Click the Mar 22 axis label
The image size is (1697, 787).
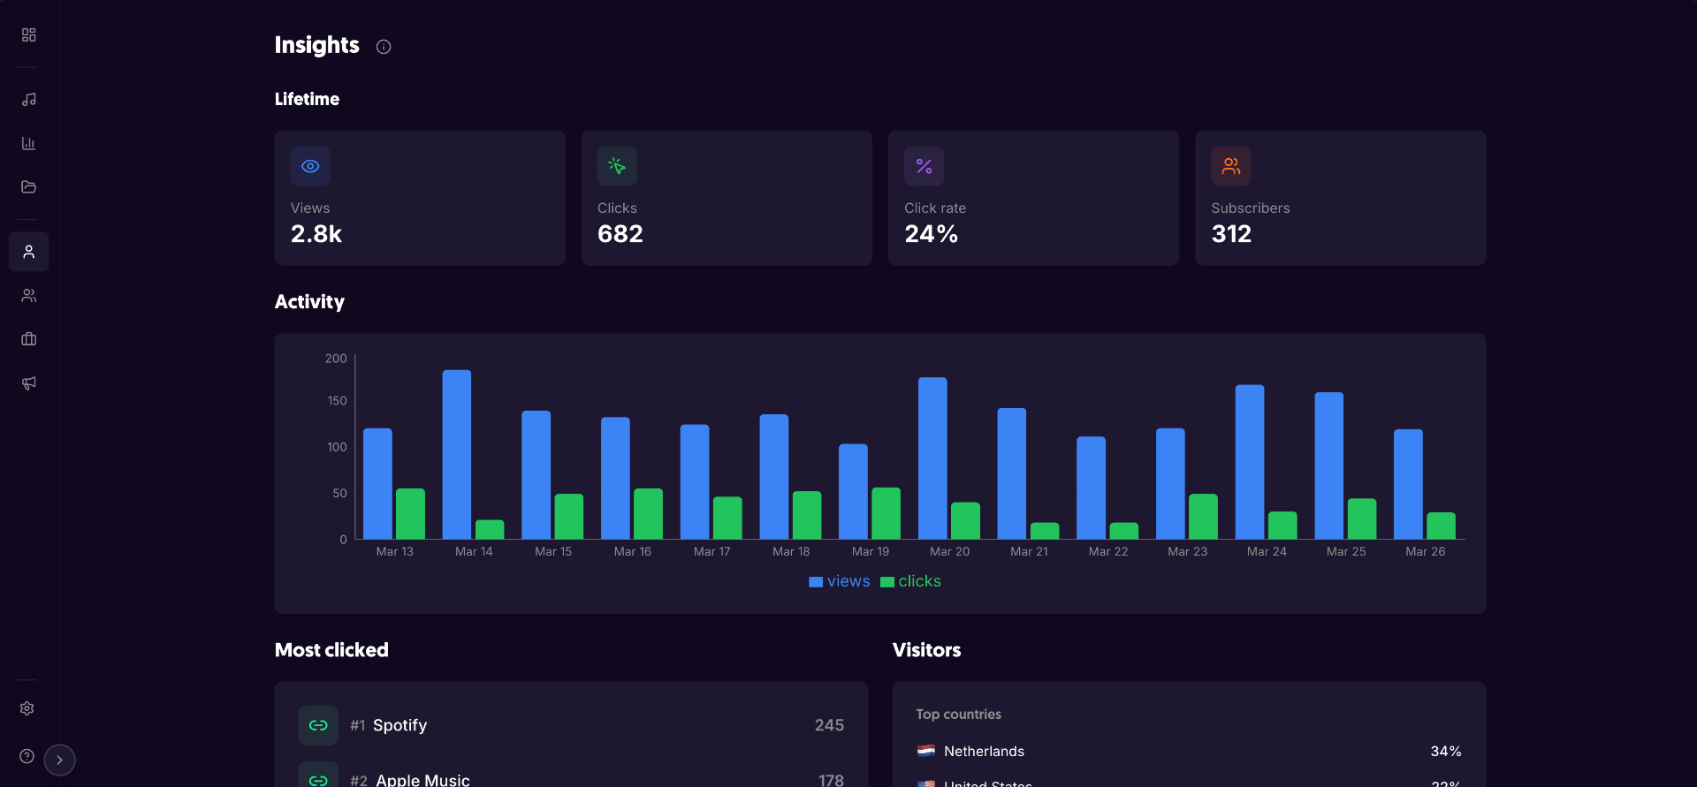[1108, 551]
